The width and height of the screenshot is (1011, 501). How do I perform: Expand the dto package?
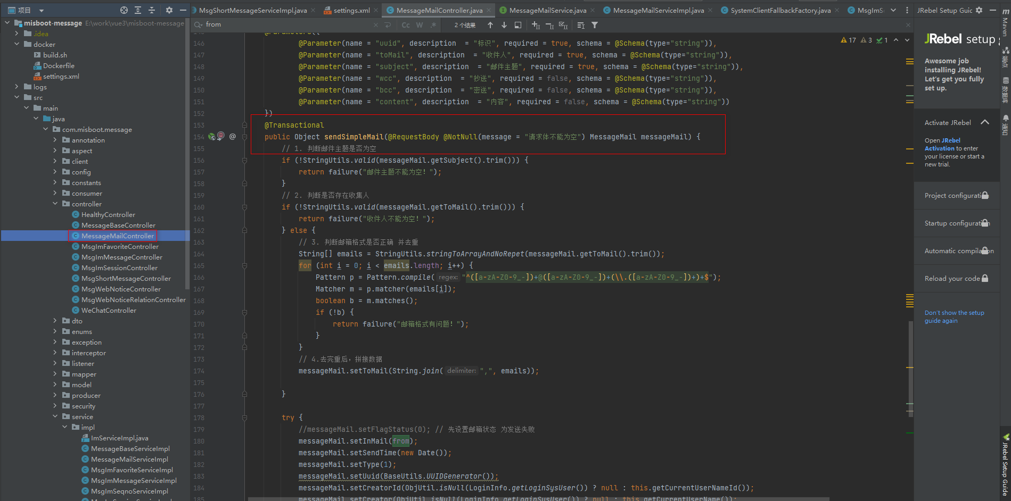pyautogui.click(x=55, y=321)
